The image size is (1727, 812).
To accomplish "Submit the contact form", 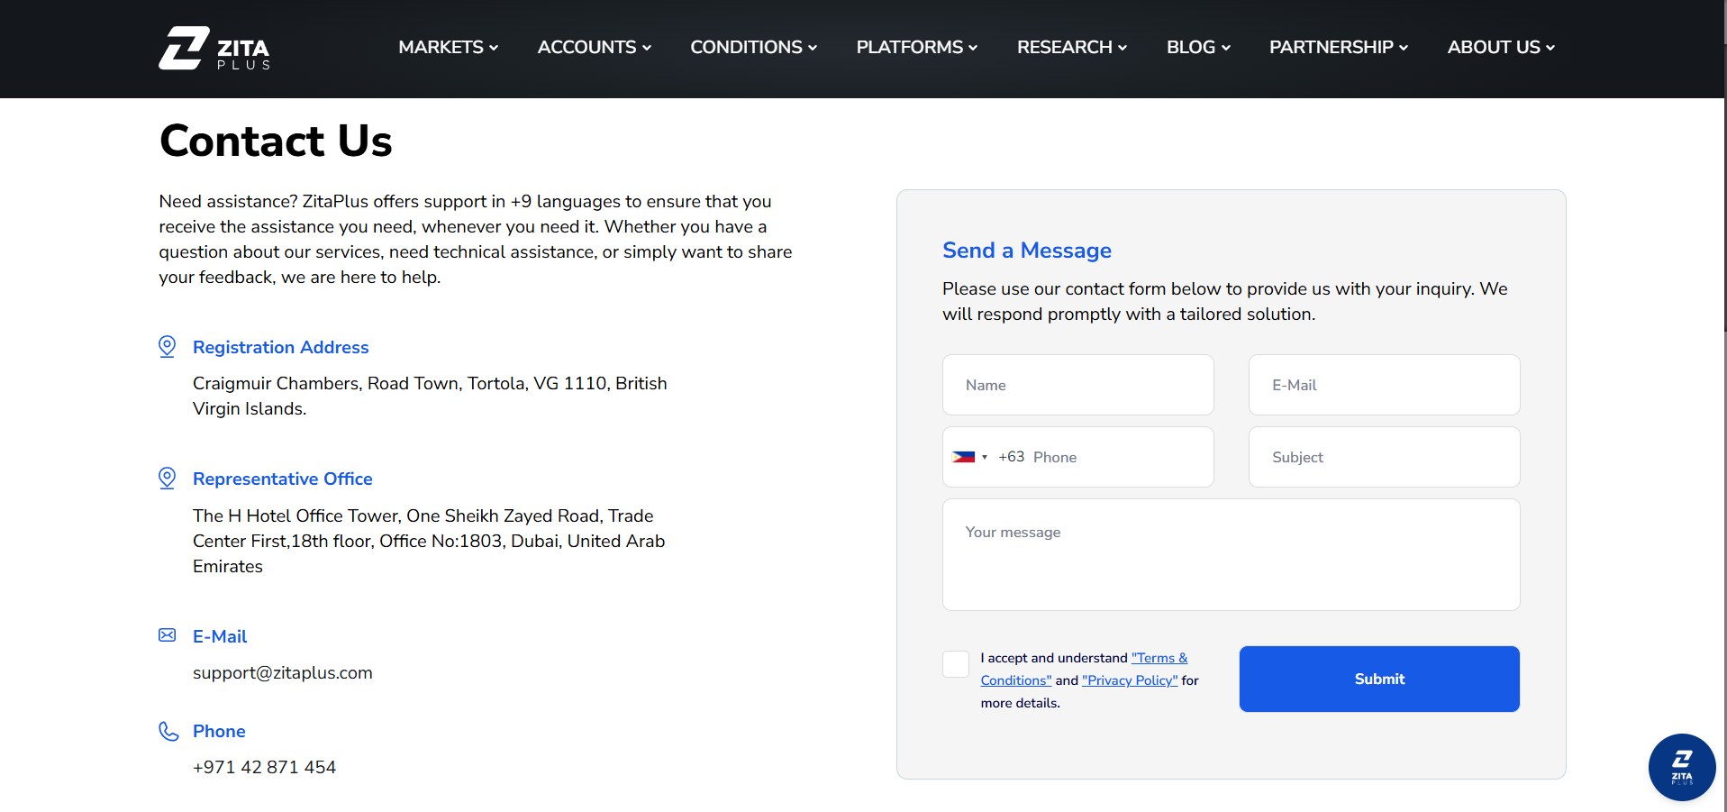I will pos(1379,679).
